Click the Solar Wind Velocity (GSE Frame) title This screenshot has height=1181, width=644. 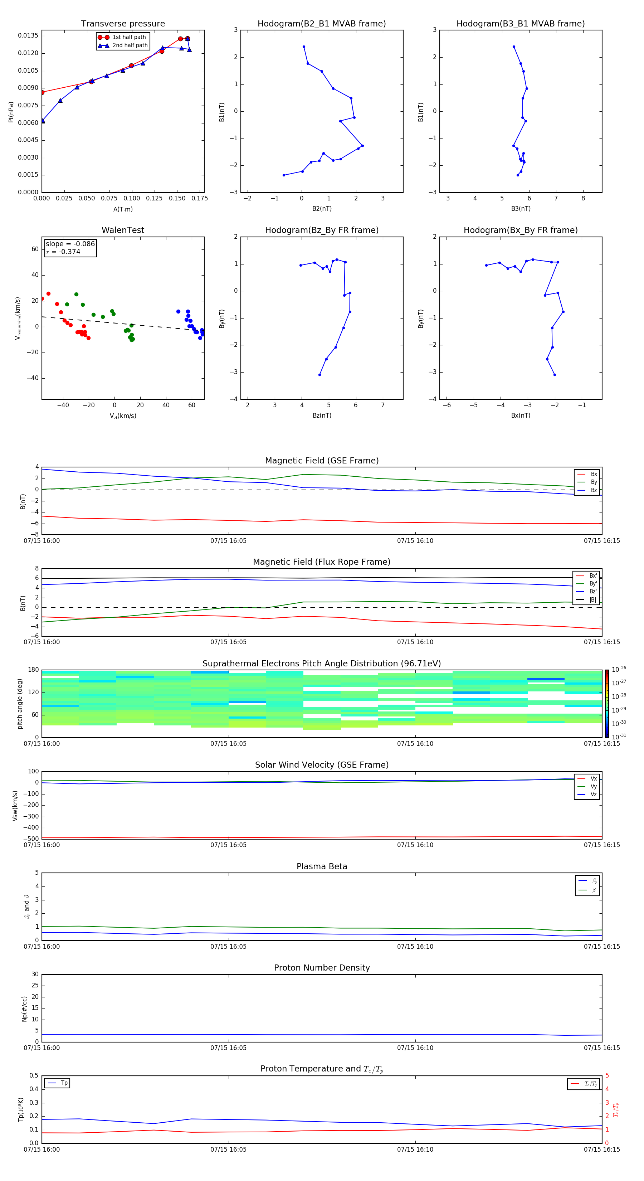(x=322, y=765)
